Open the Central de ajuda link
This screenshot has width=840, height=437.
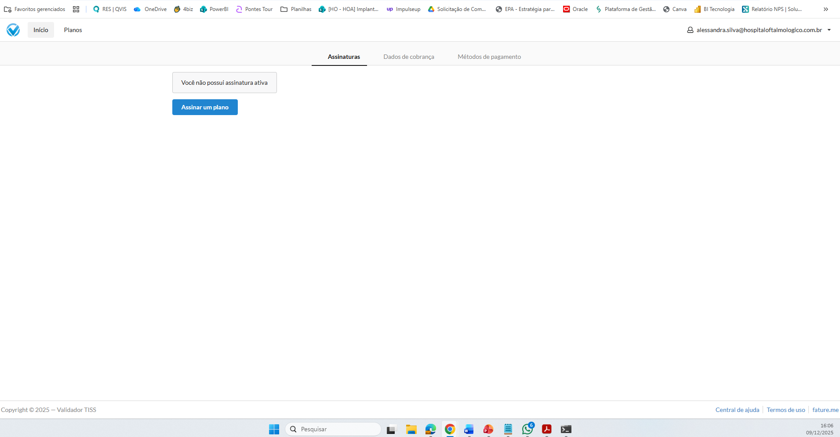pyautogui.click(x=737, y=410)
